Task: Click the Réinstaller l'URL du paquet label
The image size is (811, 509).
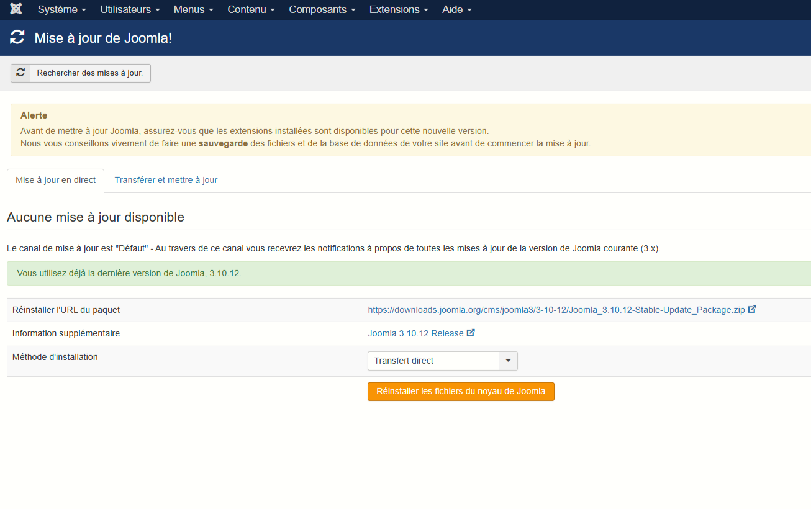Action: 66,309
